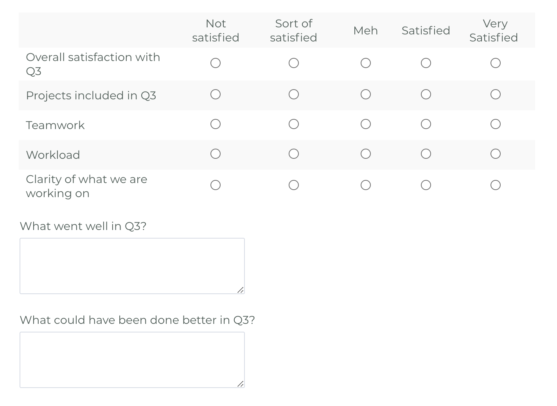557x406 pixels.
Task: Select Satisfied for Workload
Action: pos(426,154)
